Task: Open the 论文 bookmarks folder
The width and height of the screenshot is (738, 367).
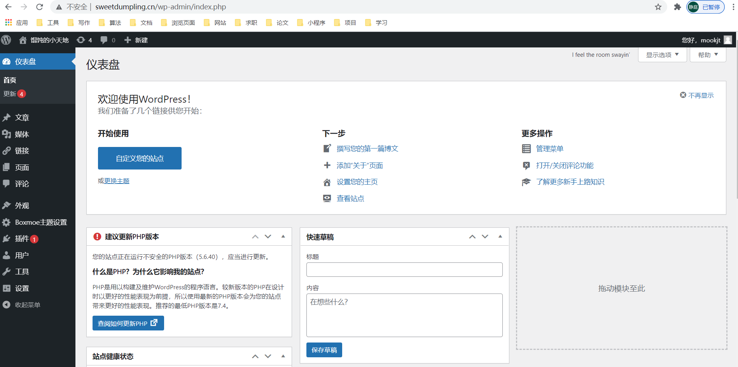Action: click(277, 23)
